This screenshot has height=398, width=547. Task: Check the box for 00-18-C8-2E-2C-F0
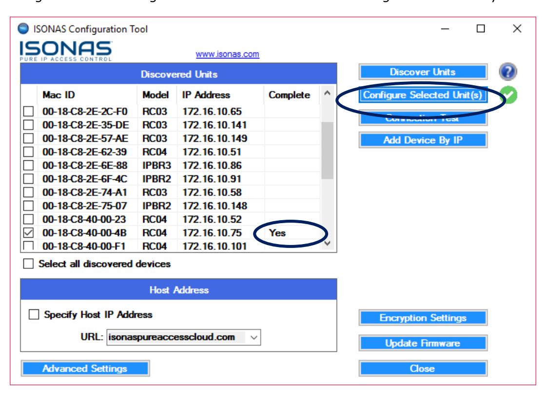tap(28, 112)
